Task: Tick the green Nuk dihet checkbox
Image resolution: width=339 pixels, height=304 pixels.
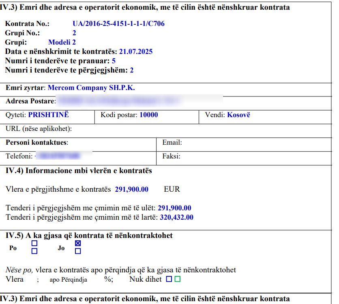Action: (177, 279)
